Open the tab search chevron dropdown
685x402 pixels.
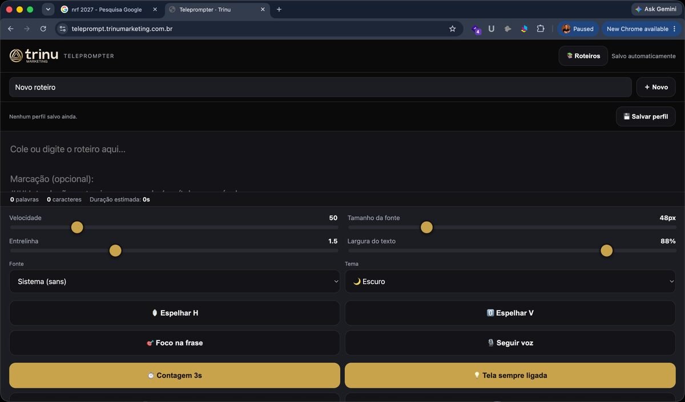pyautogui.click(x=48, y=9)
